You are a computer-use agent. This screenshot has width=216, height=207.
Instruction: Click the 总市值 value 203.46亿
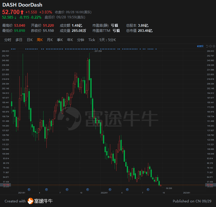145,30
